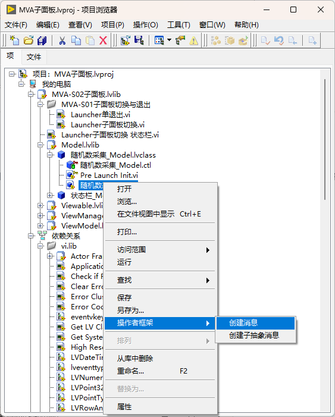This screenshot has width=335, height=417.
Task: Open the 帮助(H) menu
Action: click(x=246, y=25)
